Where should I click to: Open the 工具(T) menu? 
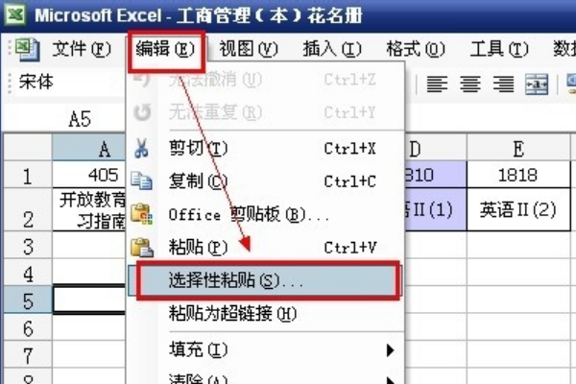(499, 49)
